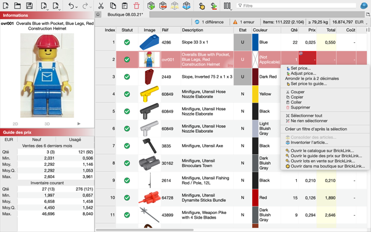Click Subtract items brick icon with minus
Viewport: 371px width, 232px height.
tap(163, 5)
